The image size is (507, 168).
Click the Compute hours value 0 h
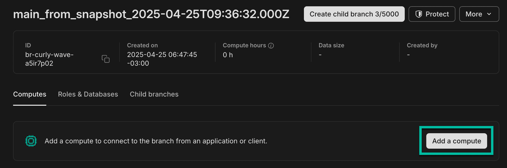(228, 55)
